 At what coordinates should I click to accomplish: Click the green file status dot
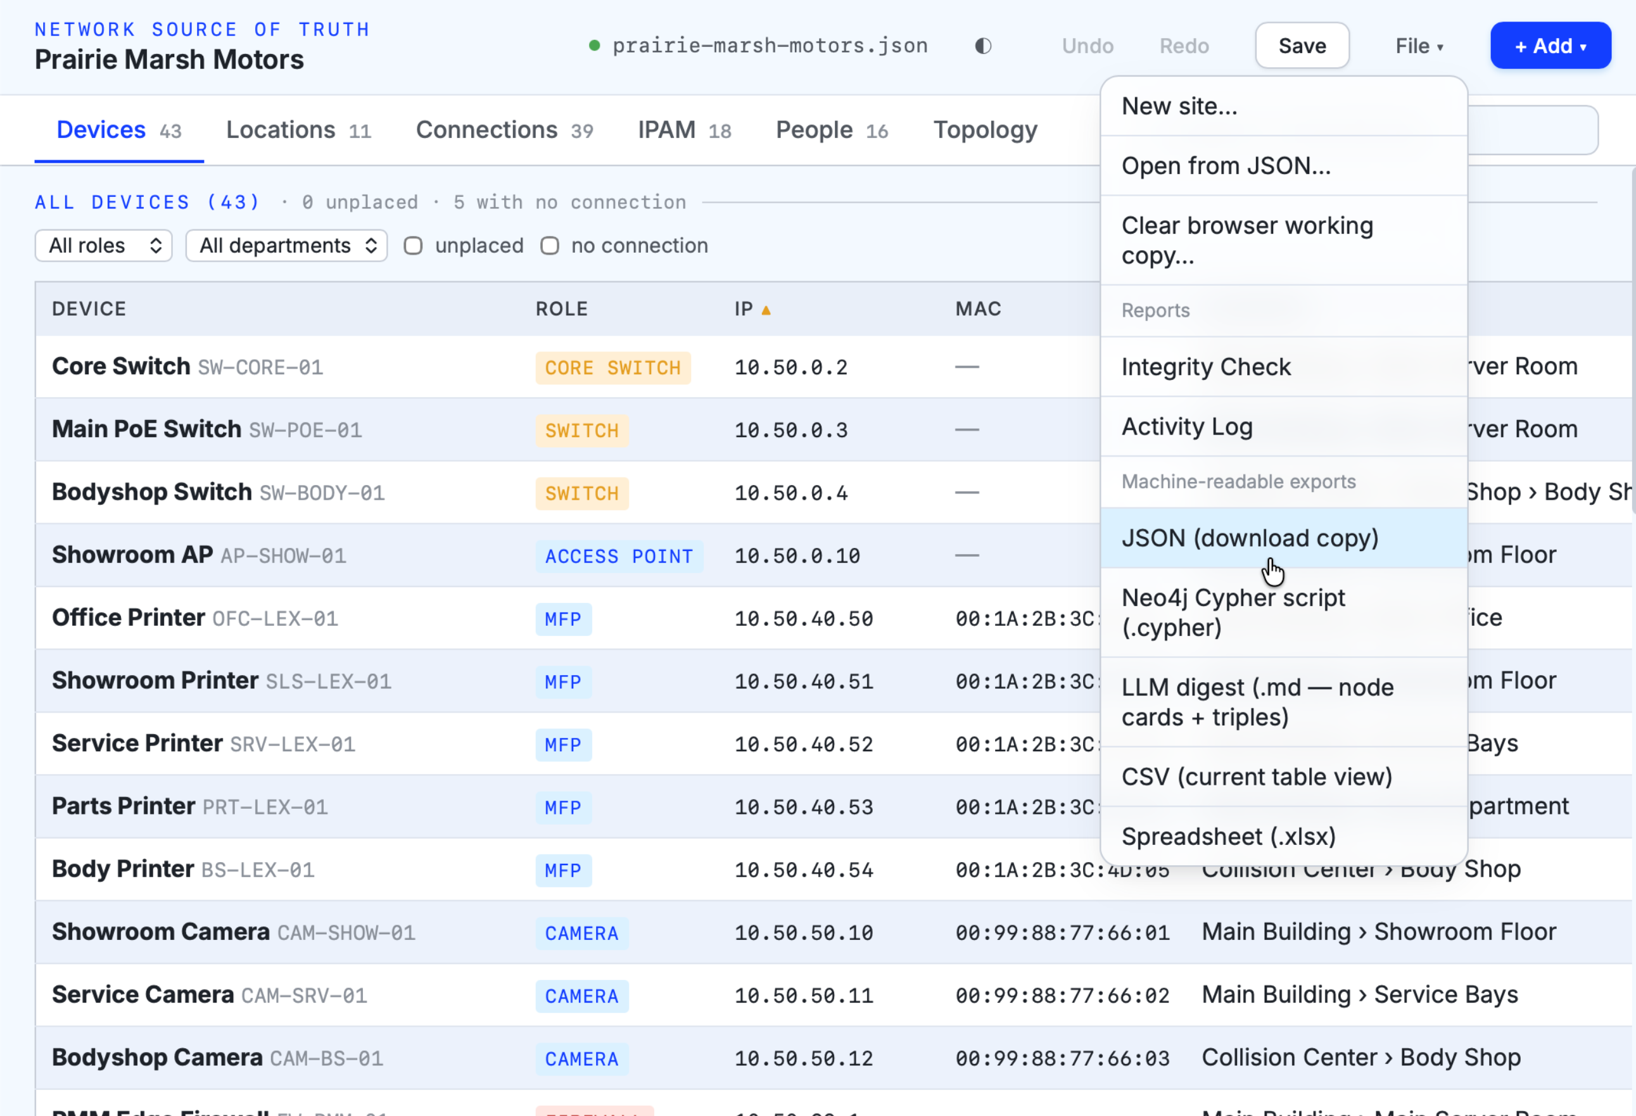tap(594, 46)
